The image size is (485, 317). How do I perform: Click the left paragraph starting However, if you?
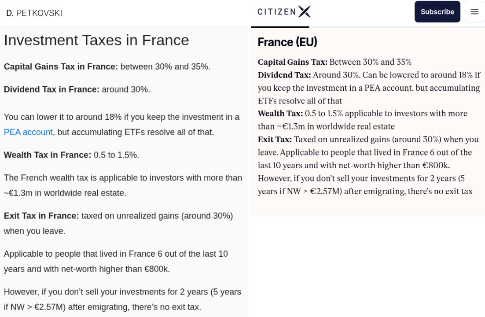click(122, 299)
